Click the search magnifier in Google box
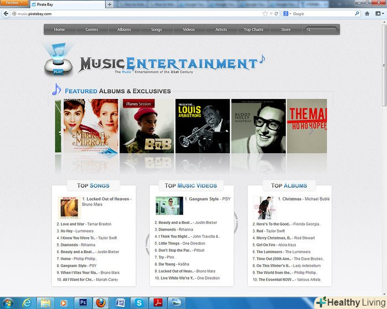 [357, 14]
